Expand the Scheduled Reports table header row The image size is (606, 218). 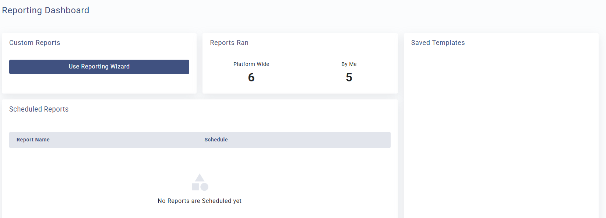tap(200, 140)
